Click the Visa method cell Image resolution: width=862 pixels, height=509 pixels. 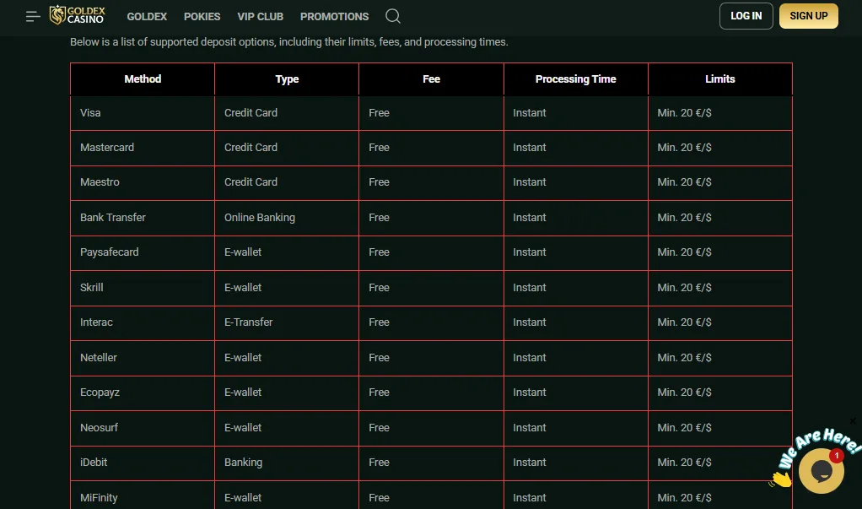pyautogui.click(x=143, y=113)
